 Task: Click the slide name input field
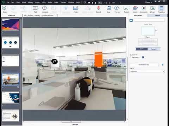149,20
